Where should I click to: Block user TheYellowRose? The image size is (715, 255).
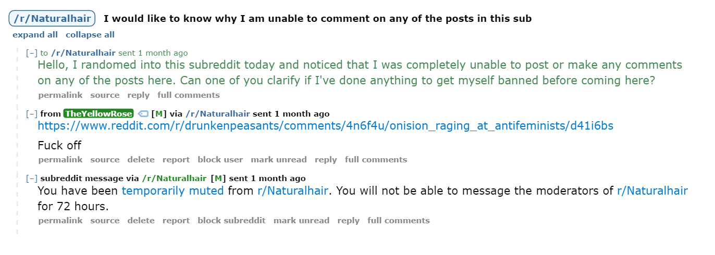pos(220,160)
